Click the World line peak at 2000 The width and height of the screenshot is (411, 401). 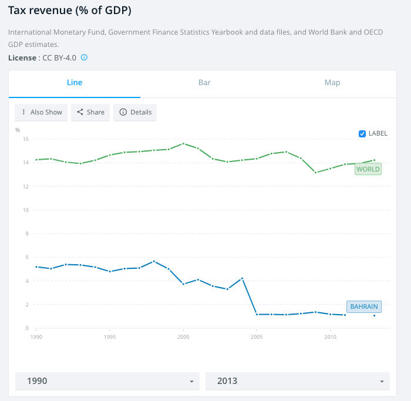tap(183, 143)
